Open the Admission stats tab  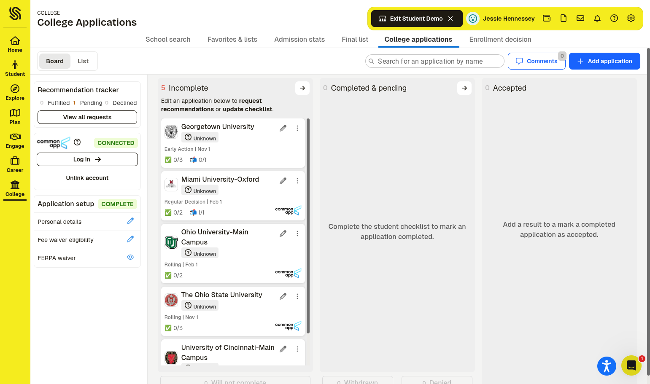click(299, 39)
